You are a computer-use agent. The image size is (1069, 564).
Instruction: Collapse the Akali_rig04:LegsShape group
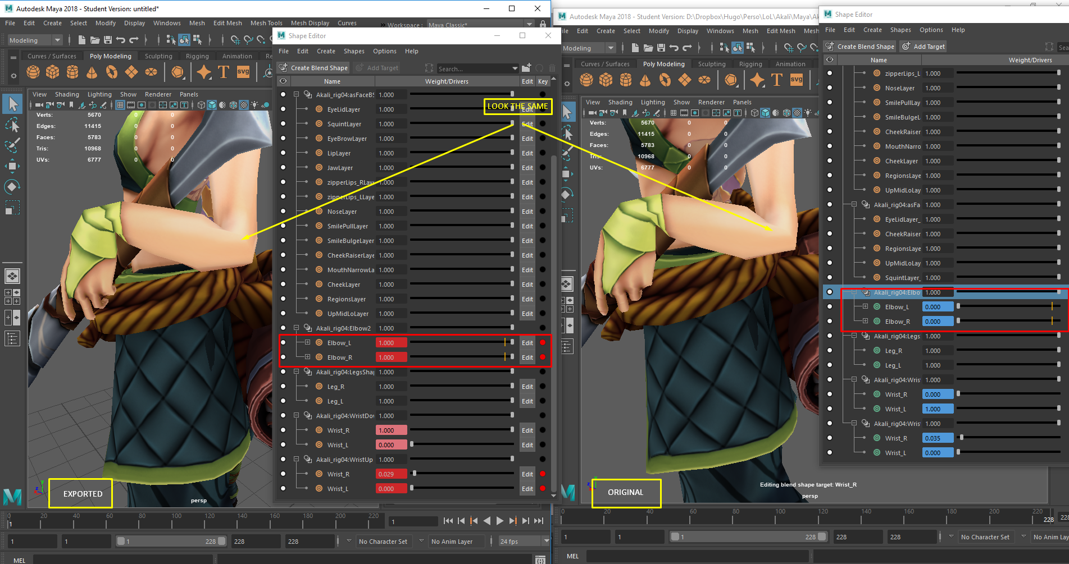(296, 372)
